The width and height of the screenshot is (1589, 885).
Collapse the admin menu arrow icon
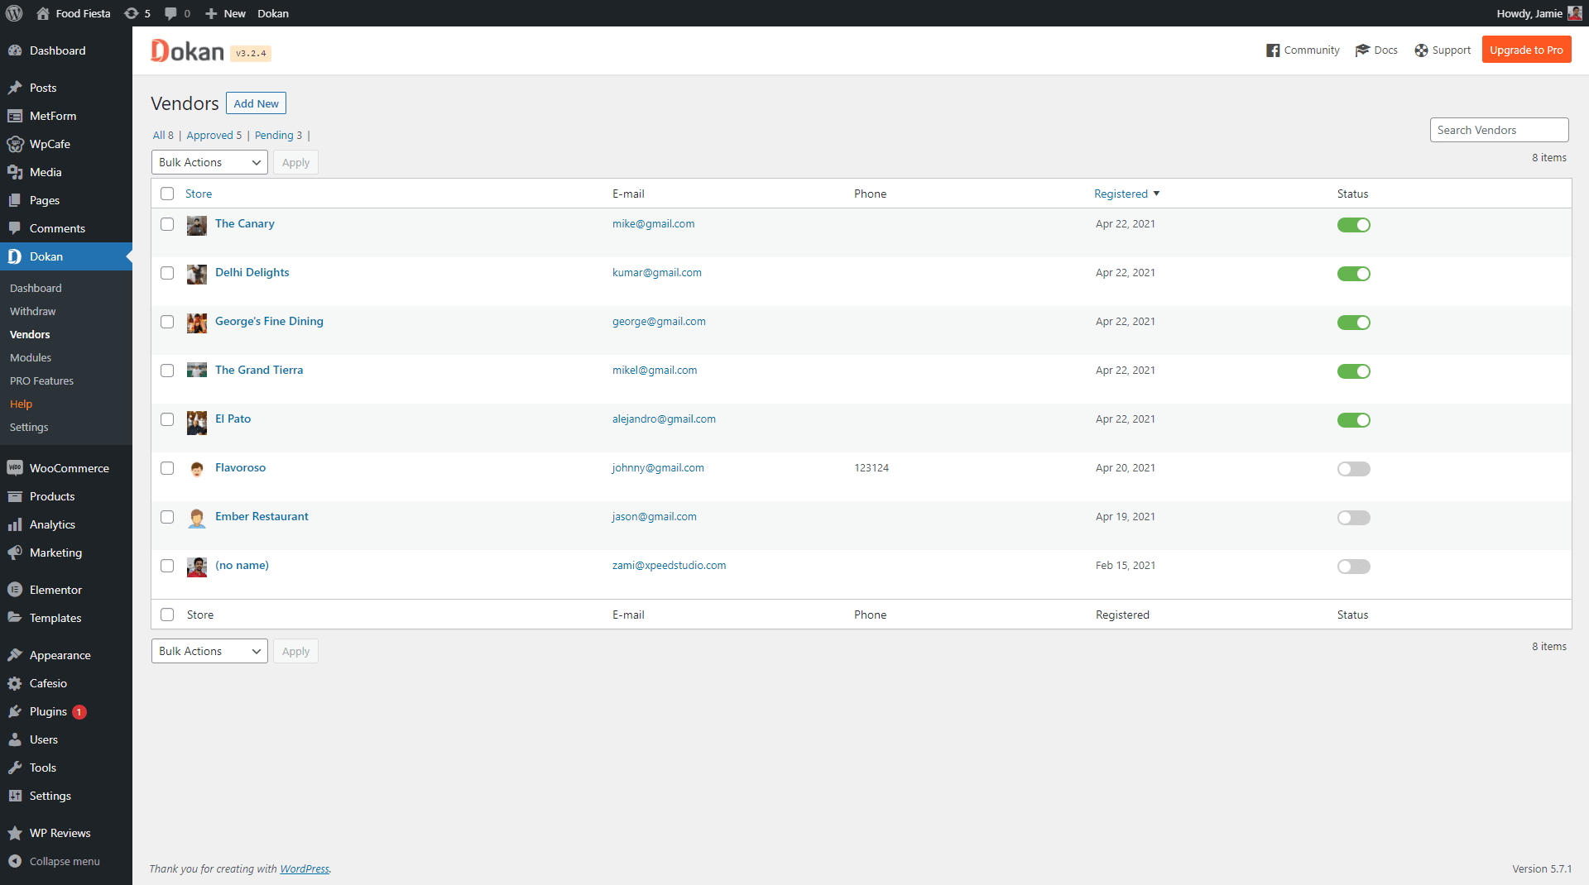(x=15, y=861)
